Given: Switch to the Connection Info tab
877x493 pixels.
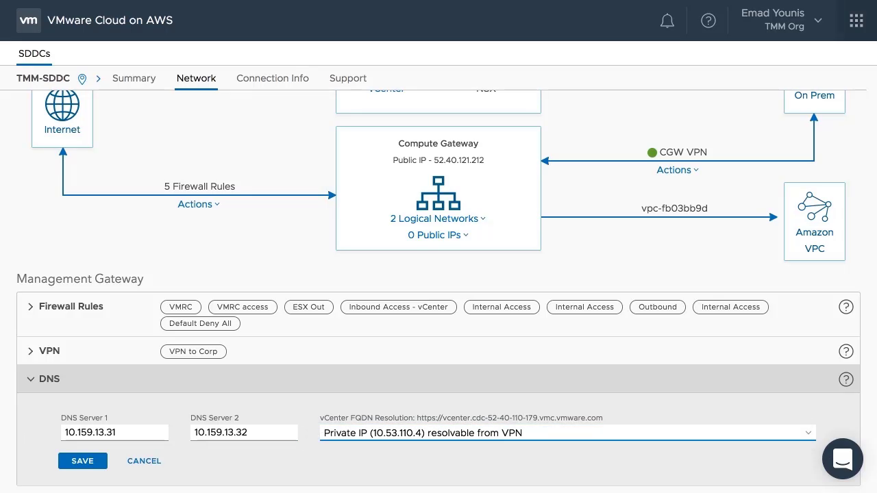Looking at the screenshot, I should coord(273,78).
